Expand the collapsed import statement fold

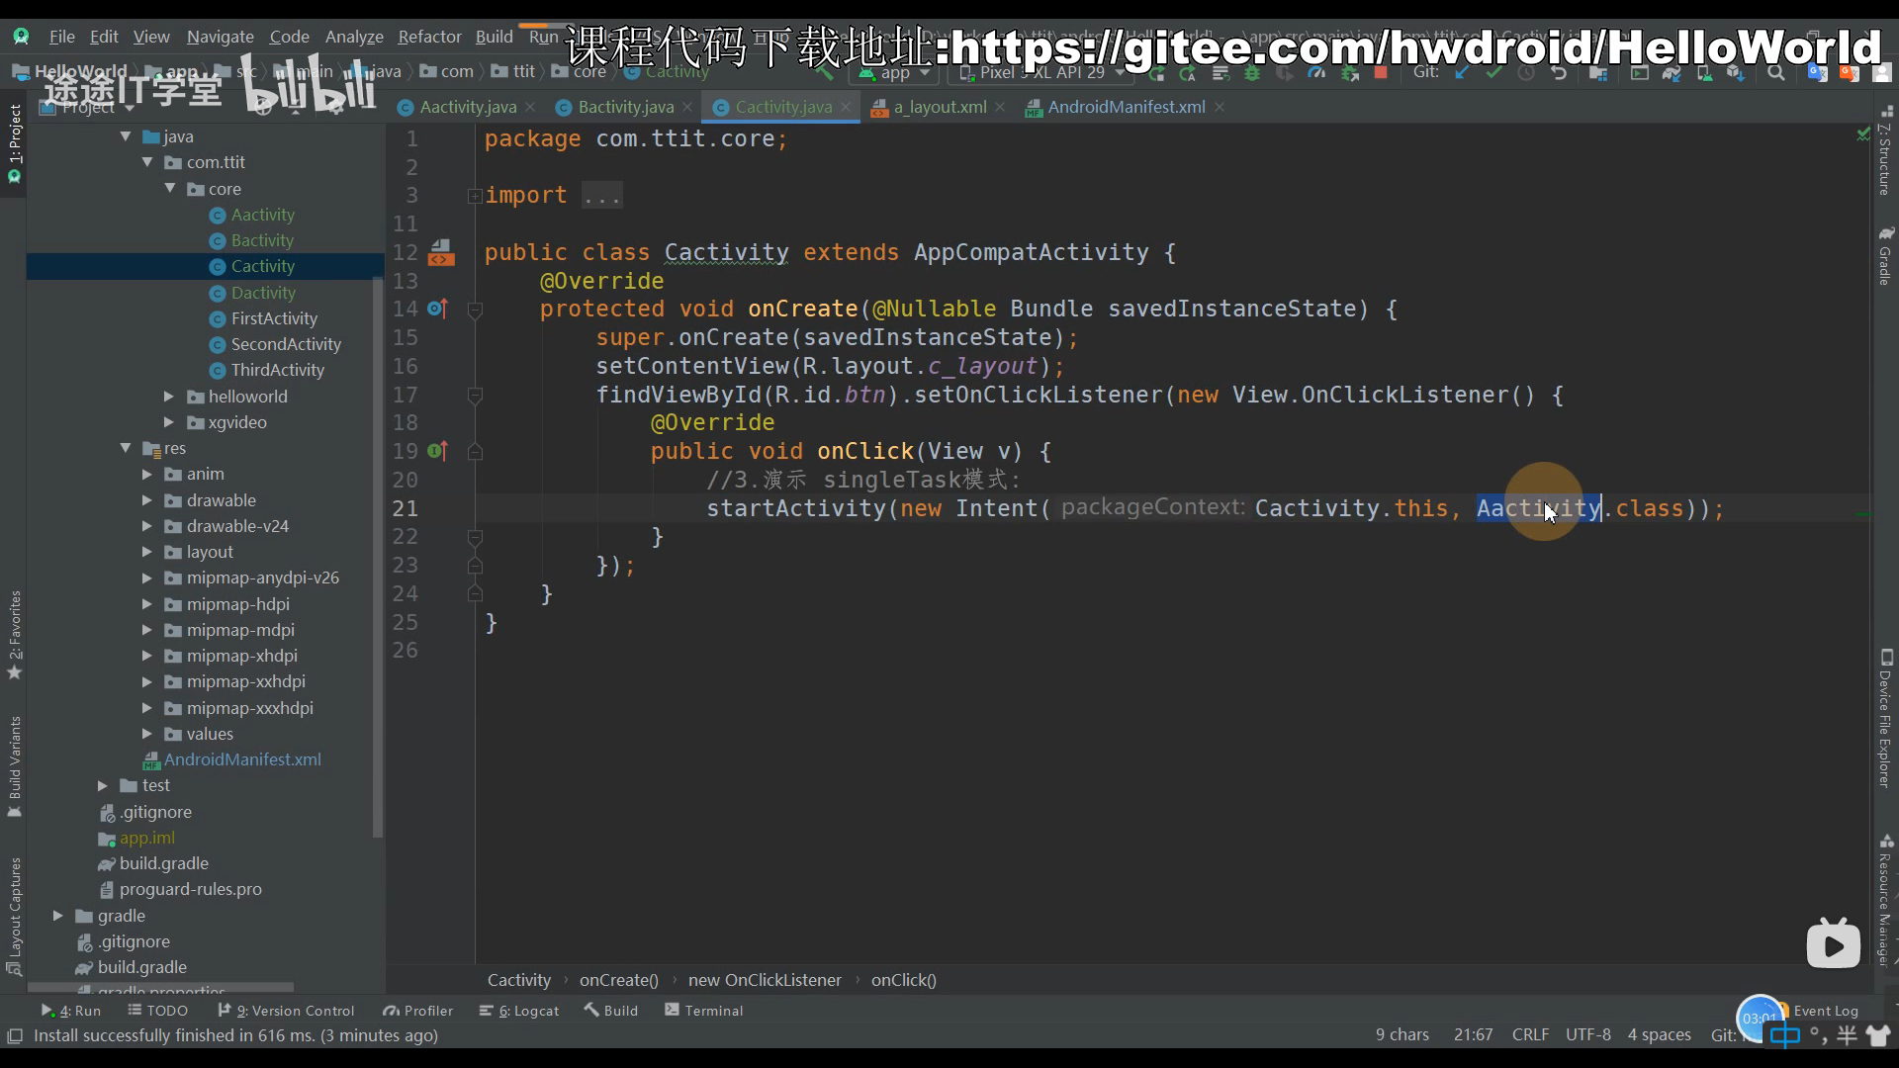pos(475,196)
